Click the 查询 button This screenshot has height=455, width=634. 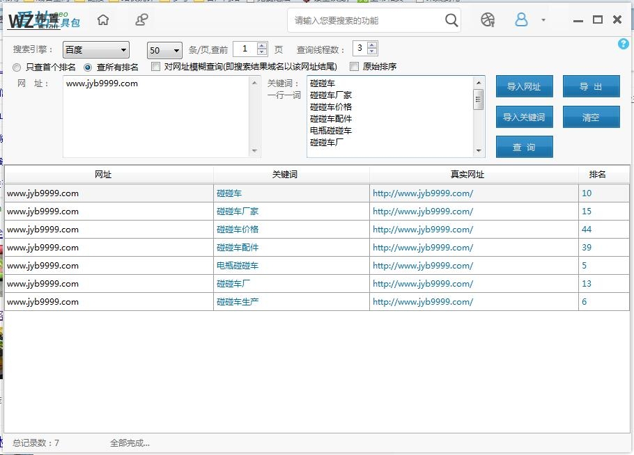click(523, 147)
